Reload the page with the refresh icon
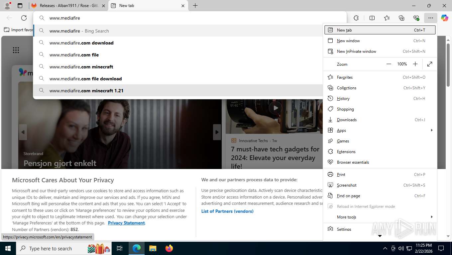 coord(24,18)
